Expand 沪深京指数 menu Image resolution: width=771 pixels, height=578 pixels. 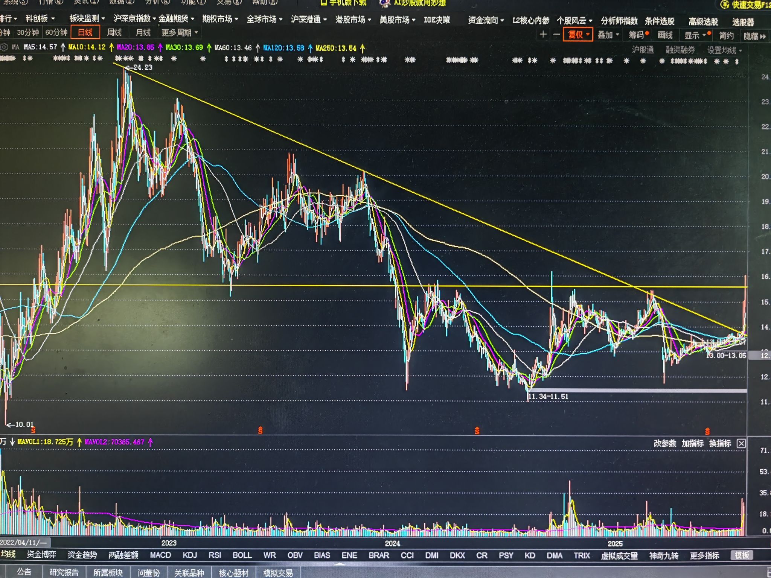tap(135, 18)
